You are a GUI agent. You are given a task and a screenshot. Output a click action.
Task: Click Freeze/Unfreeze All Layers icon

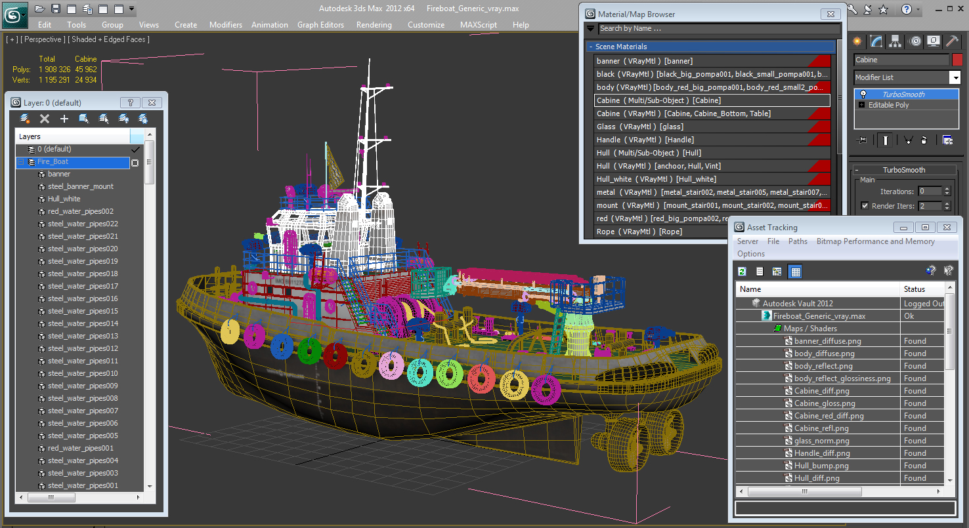click(143, 119)
